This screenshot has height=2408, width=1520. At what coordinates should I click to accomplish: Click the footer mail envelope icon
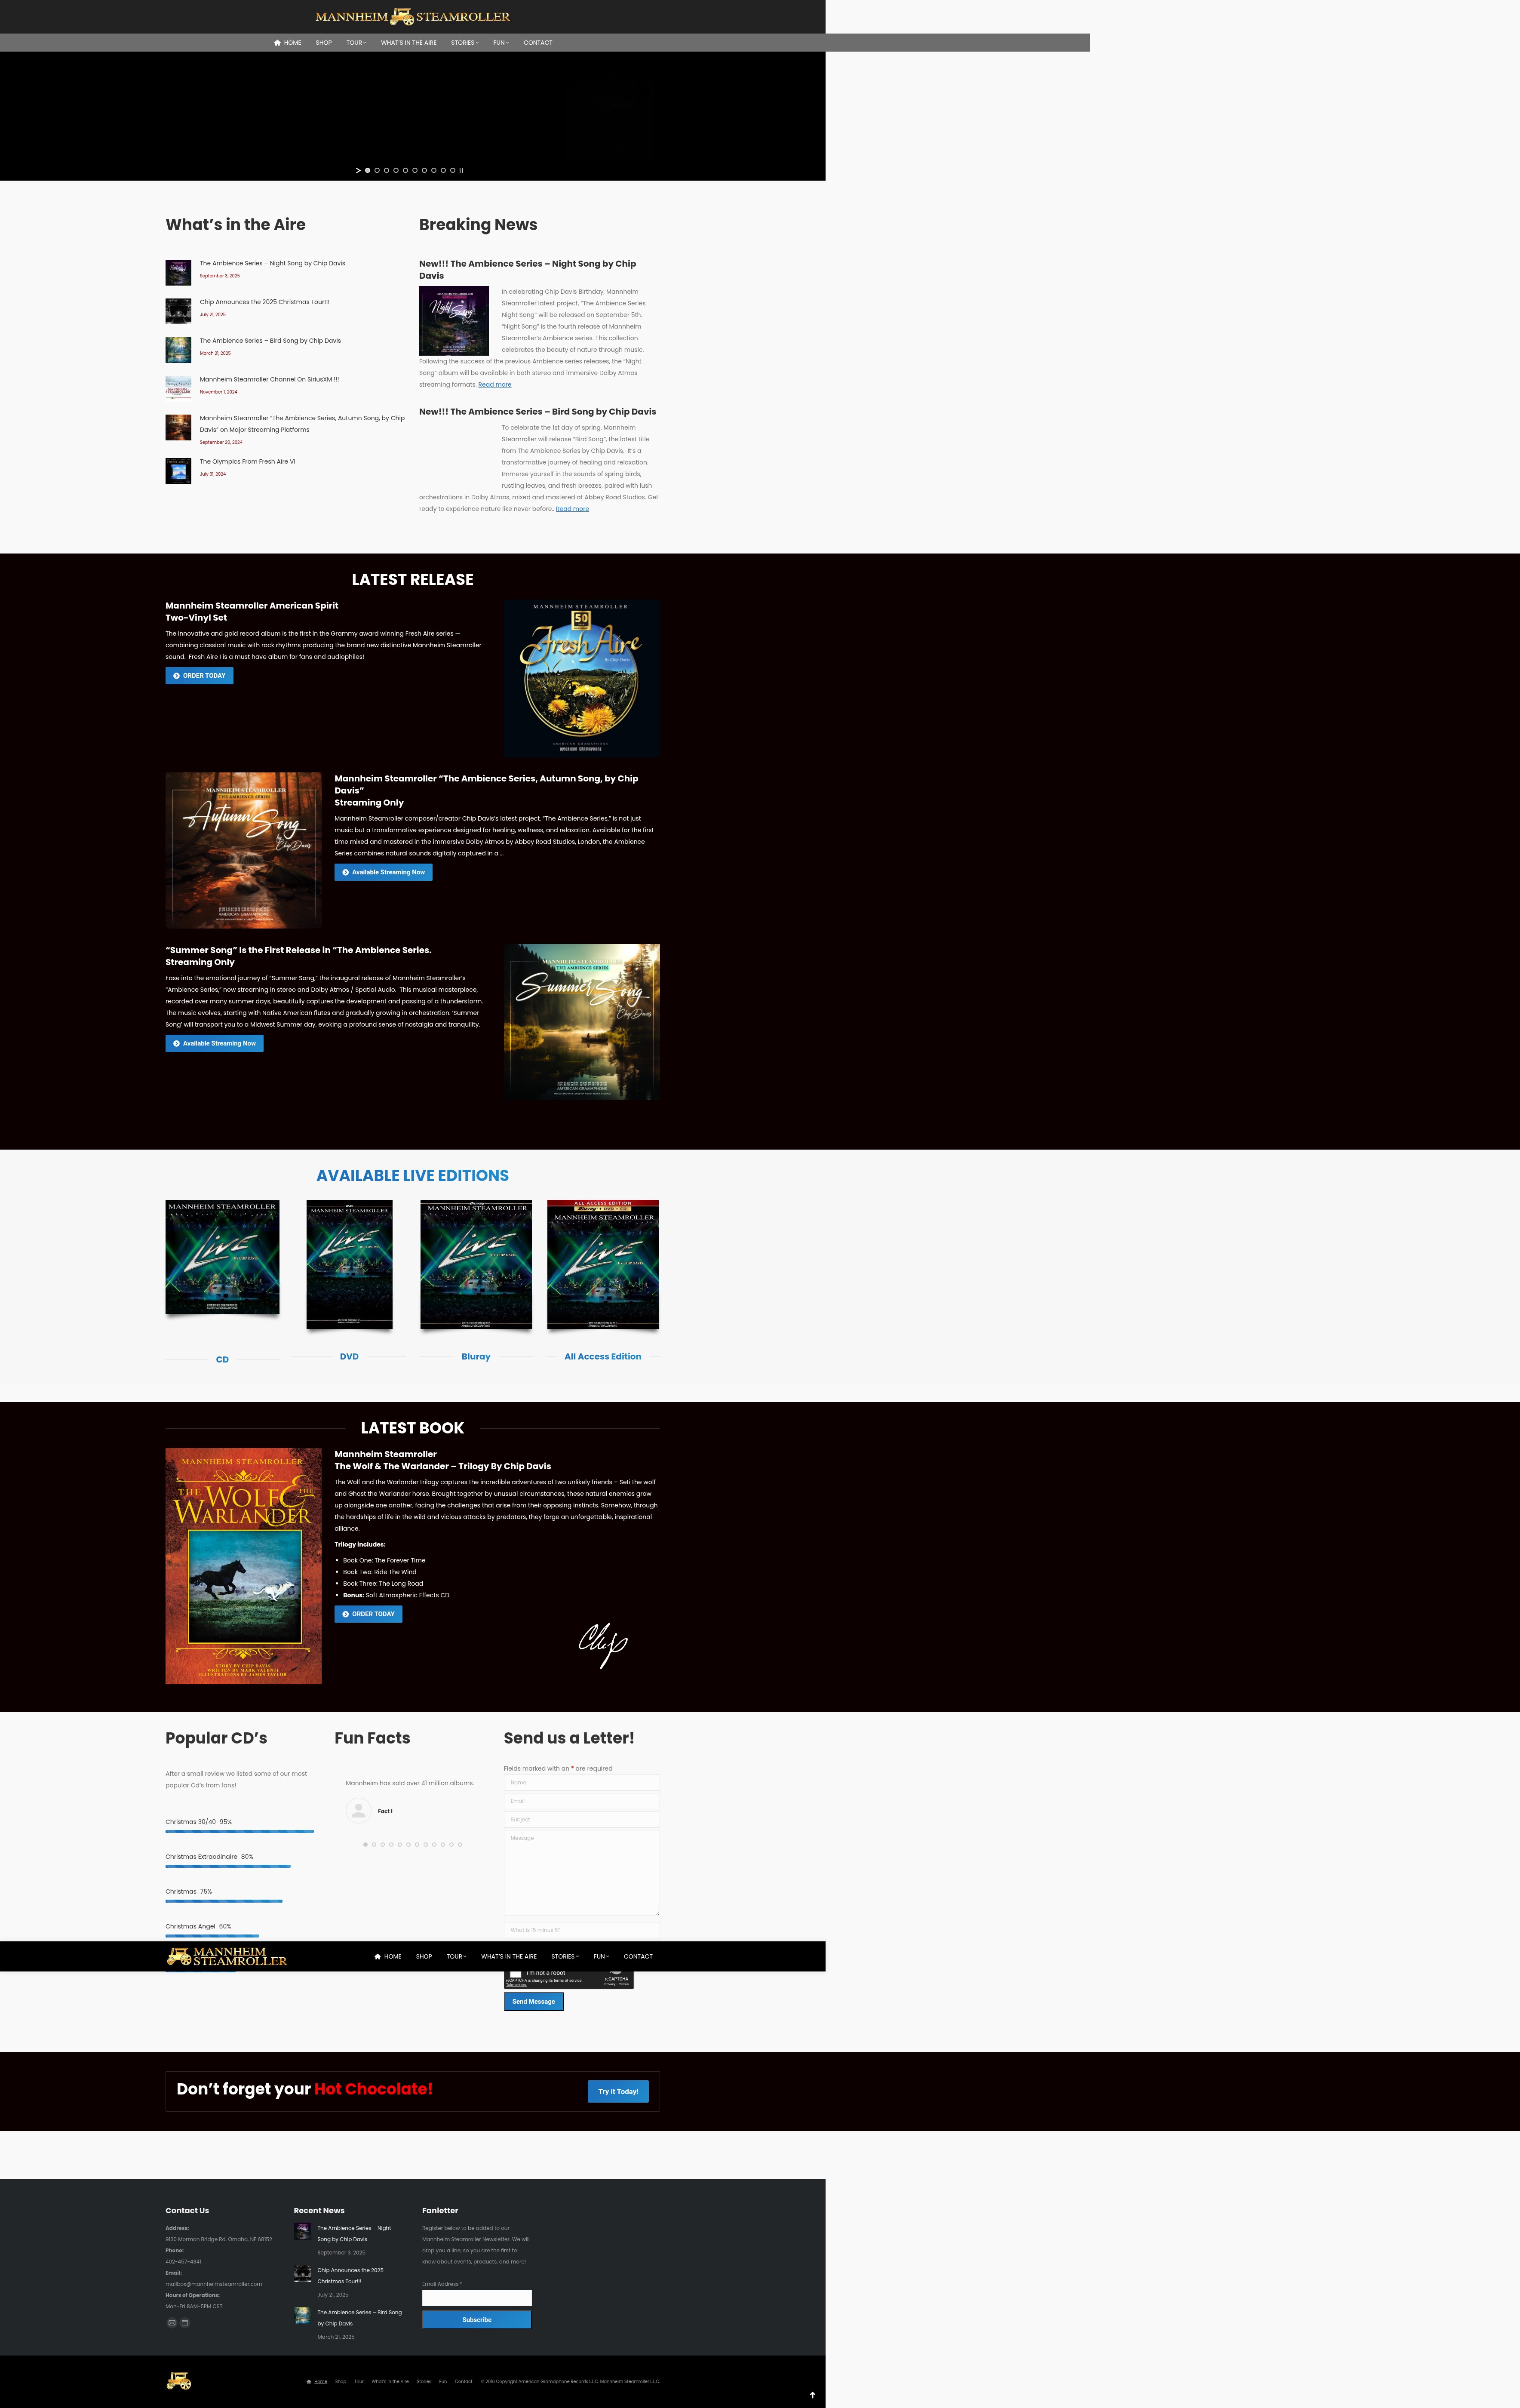click(x=172, y=2322)
